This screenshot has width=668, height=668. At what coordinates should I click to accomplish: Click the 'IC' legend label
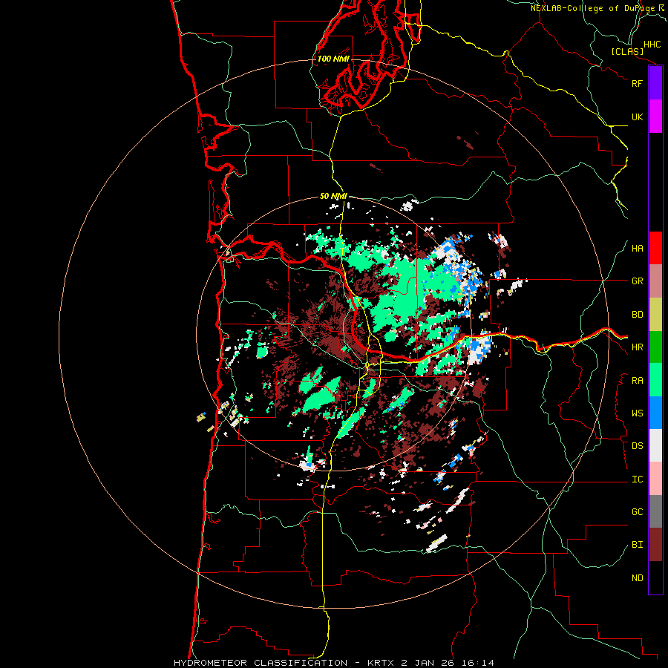tap(637, 479)
